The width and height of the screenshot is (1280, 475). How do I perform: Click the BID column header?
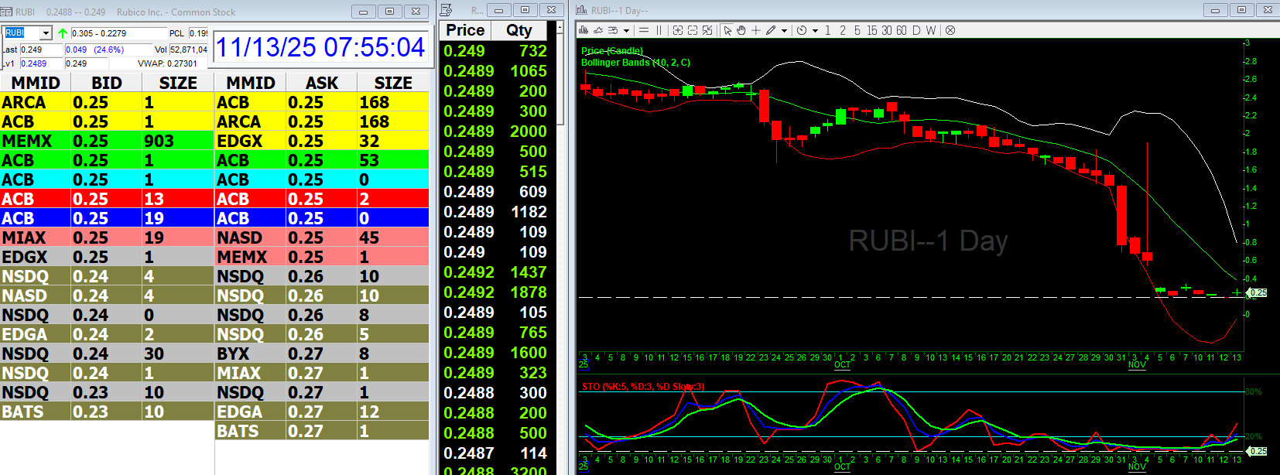tap(106, 83)
